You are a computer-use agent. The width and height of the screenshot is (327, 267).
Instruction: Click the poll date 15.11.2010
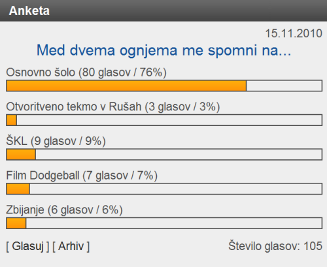pos(294,33)
